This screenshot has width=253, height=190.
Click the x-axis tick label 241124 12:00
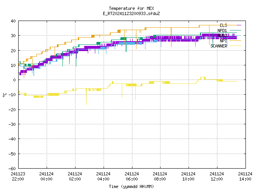click(217, 177)
